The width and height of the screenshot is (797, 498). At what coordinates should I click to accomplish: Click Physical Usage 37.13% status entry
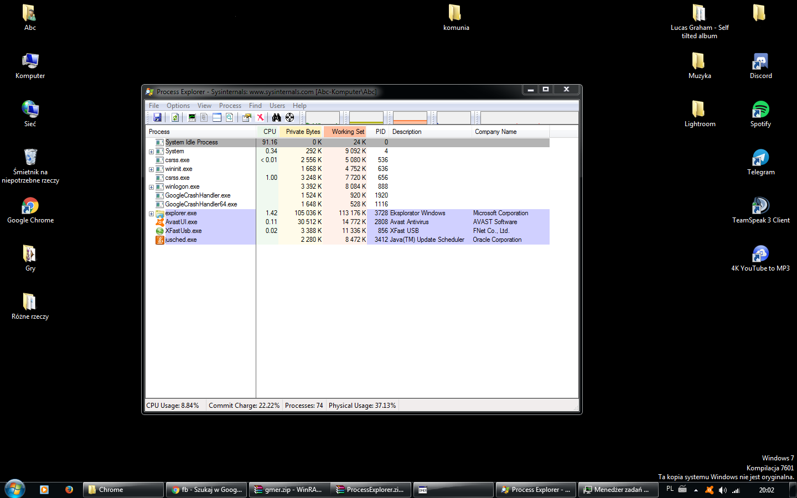[x=363, y=406]
